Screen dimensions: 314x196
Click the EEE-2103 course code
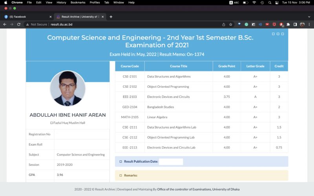pos(130,97)
